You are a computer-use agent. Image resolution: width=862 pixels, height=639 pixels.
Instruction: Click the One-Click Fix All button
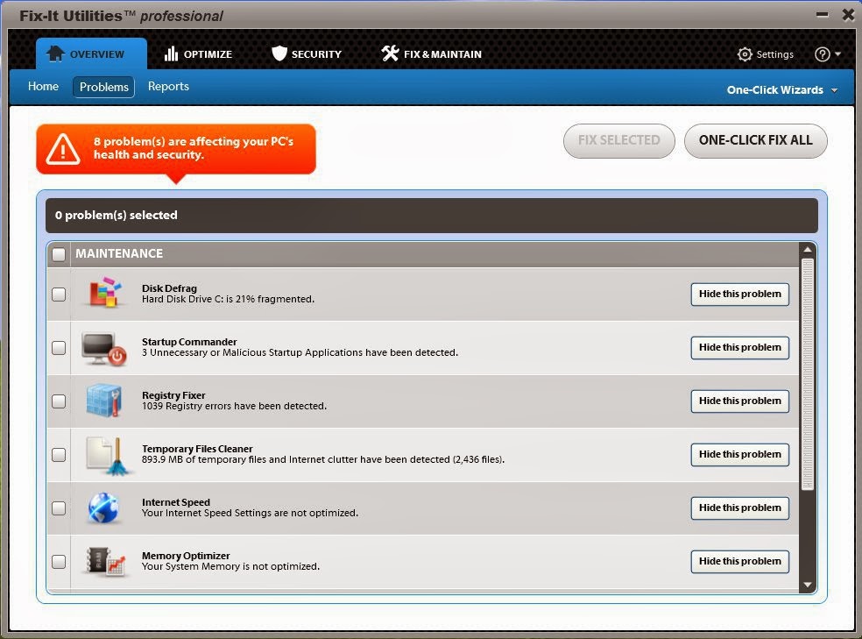pyautogui.click(x=755, y=141)
